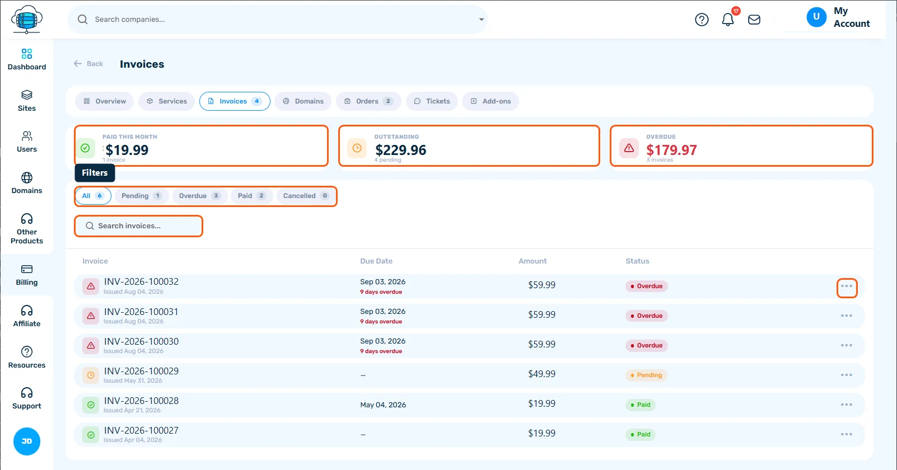The image size is (897, 470).
Task: Switch to the Overview tab
Action: point(105,101)
